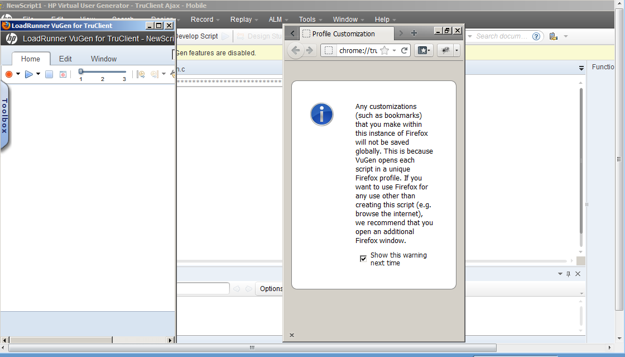625x357 pixels.
Task: Pin the output pane with pushpin icon
Action: click(569, 274)
